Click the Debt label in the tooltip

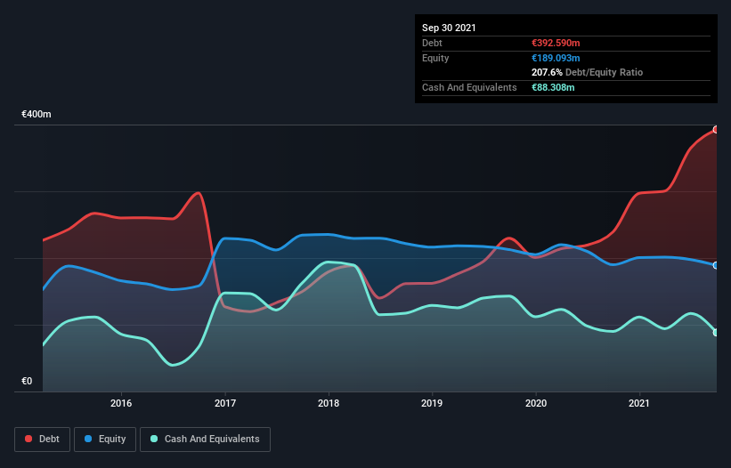(x=432, y=43)
